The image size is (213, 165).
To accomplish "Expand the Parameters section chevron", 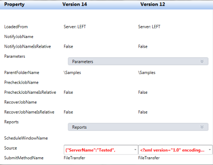I will click(202, 62).
